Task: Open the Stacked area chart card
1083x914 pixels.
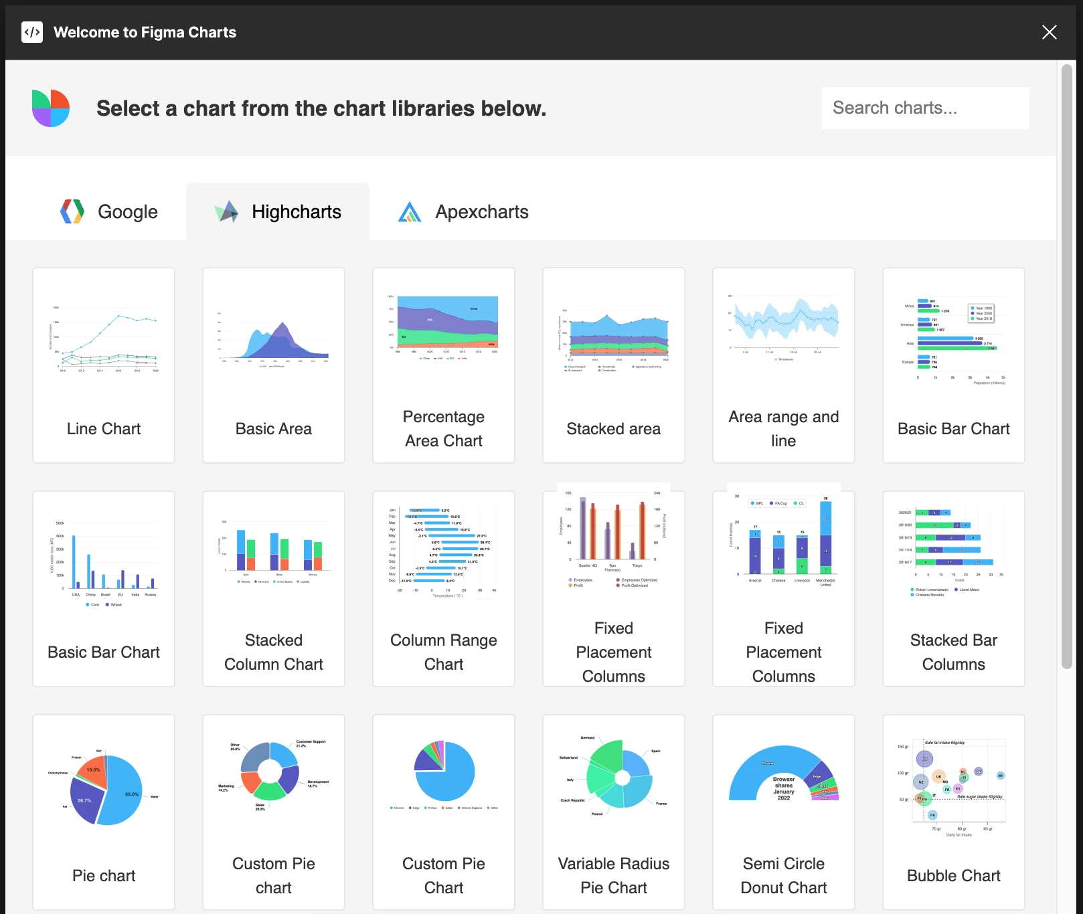Action: [614, 365]
